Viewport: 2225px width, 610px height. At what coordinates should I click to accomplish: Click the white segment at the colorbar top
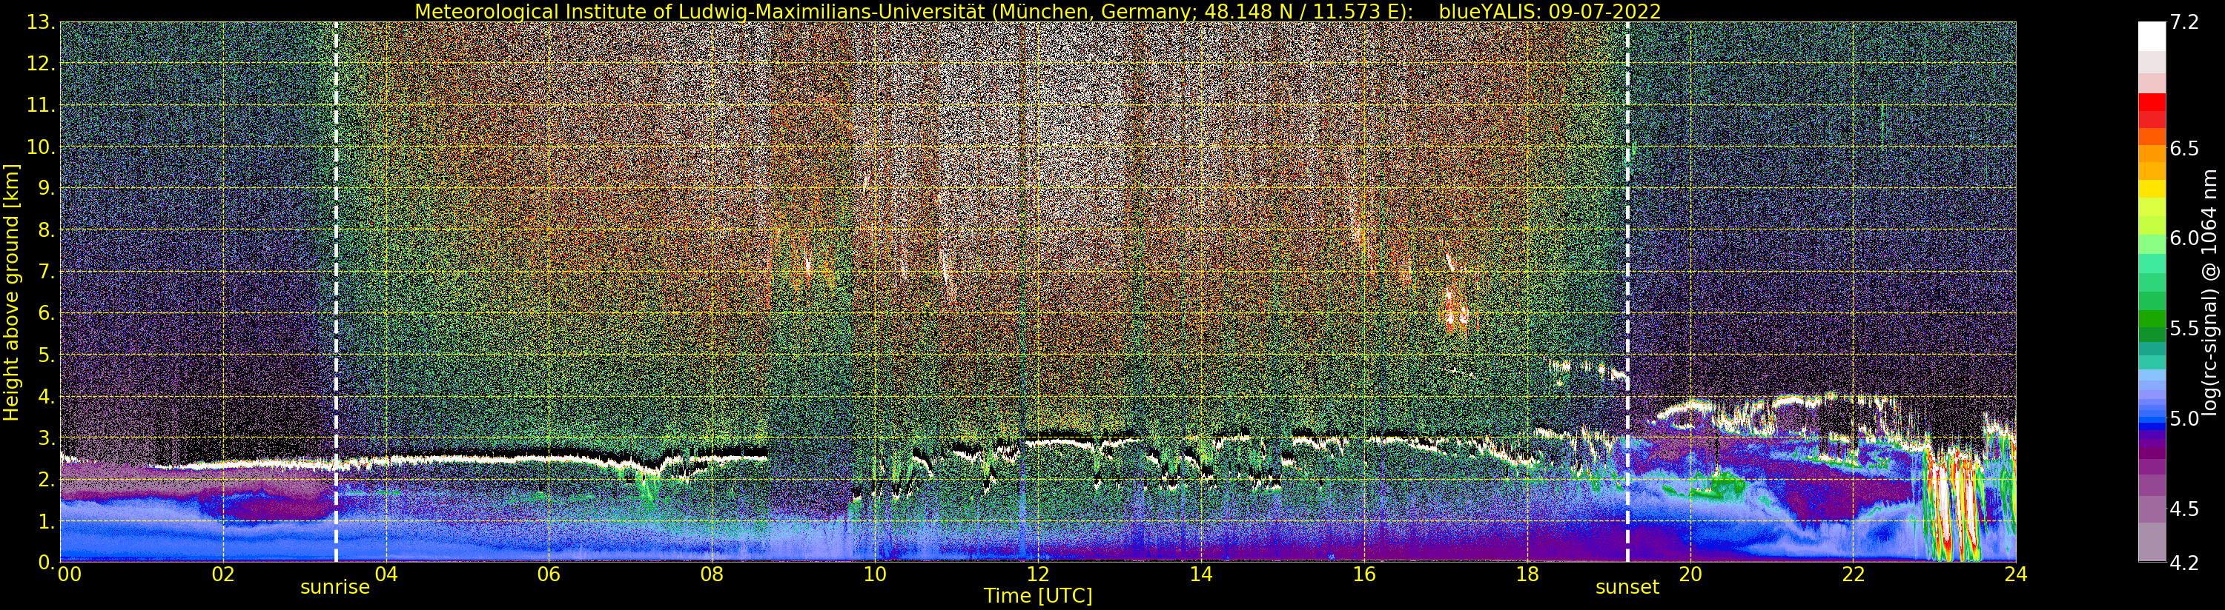click(2152, 36)
